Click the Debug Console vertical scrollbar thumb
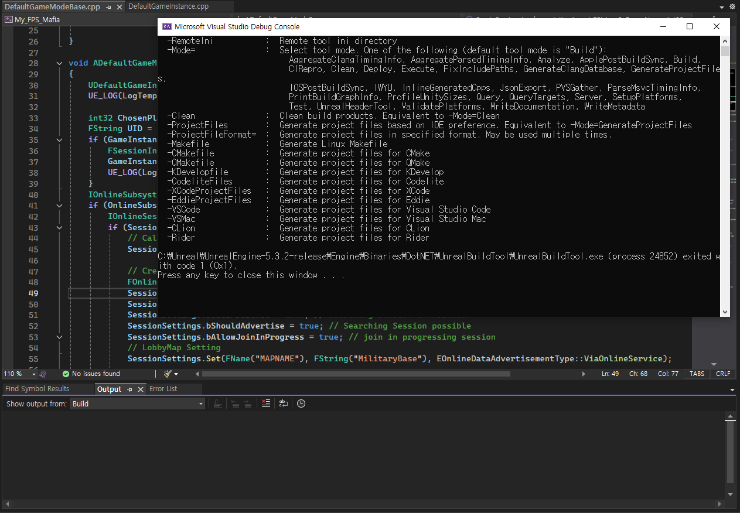Viewport: 740px width, 513px height. click(725, 52)
